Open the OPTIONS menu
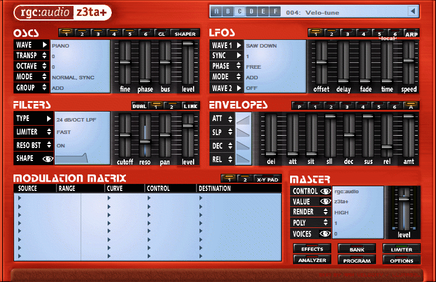This screenshot has width=436, height=282. pyautogui.click(x=401, y=260)
